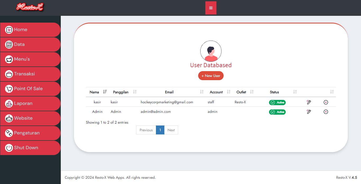The width and height of the screenshot is (361, 184).
Task: Open the Pengaturan menu item
Action: tap(30, 133)
